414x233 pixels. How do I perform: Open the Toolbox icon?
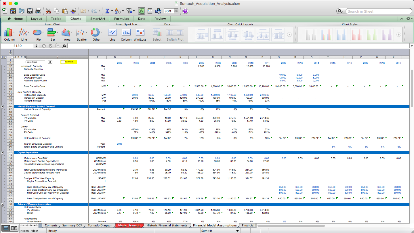point(150,11)
